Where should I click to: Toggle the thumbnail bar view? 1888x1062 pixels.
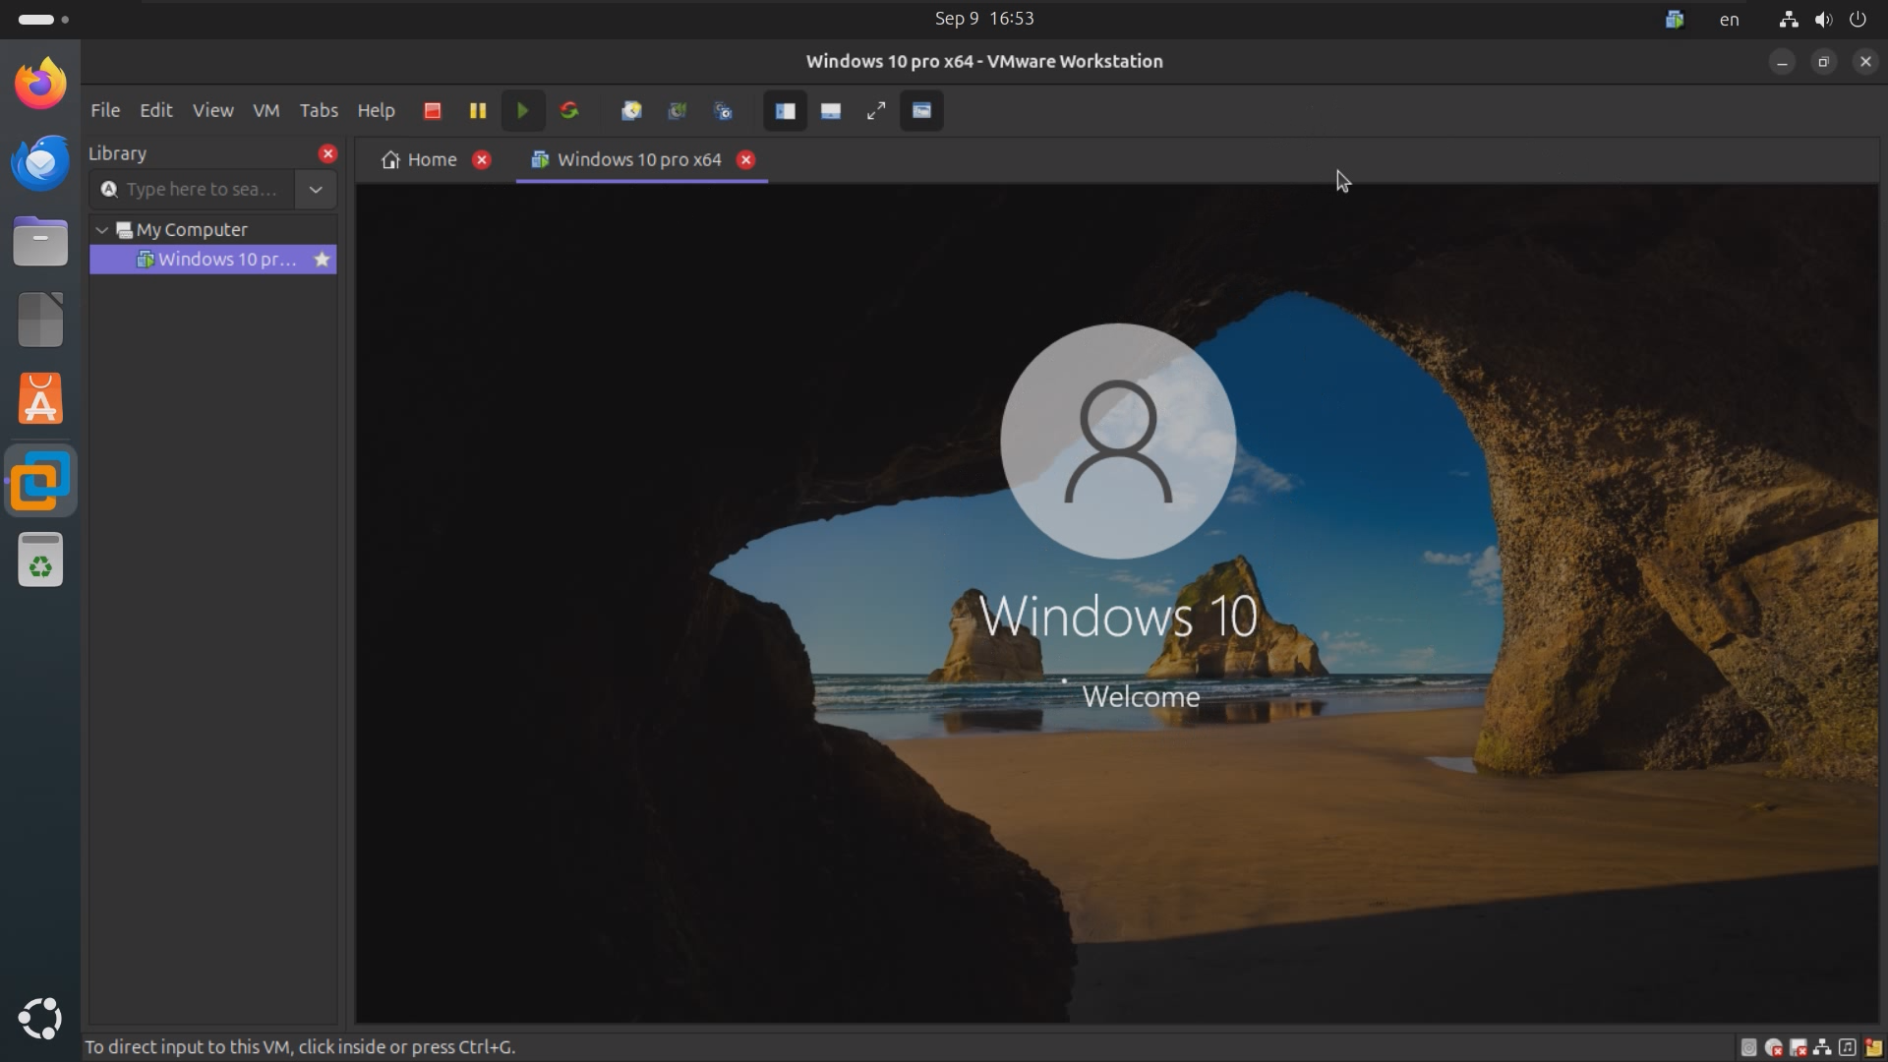[x=831, y=111]
